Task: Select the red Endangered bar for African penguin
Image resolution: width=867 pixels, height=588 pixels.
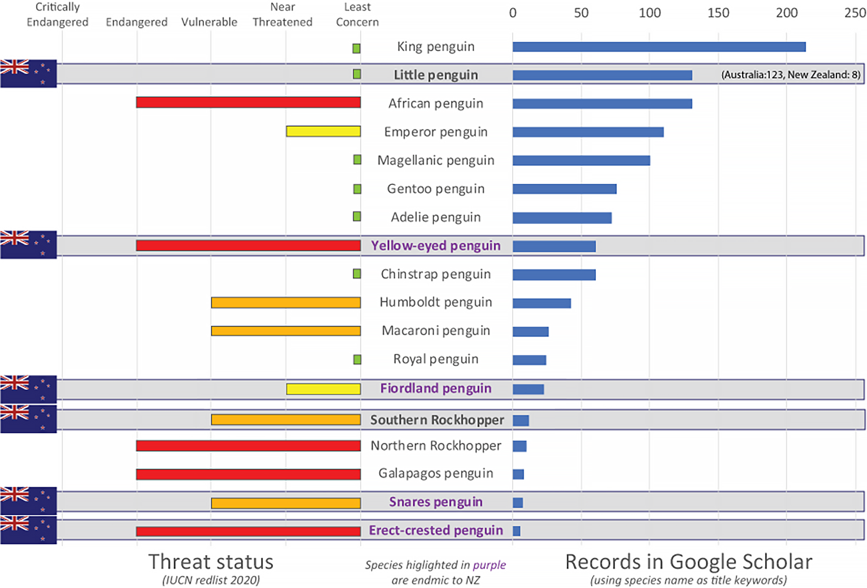Action: (x=249, y=102)
